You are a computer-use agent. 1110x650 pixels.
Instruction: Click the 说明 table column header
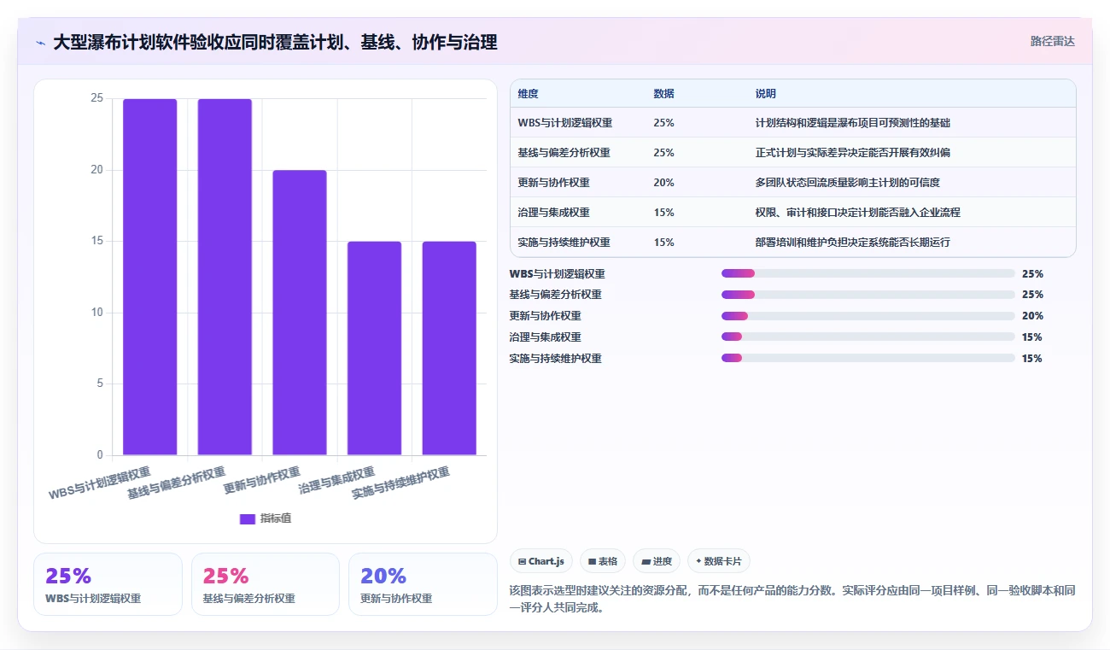[765, 93]
